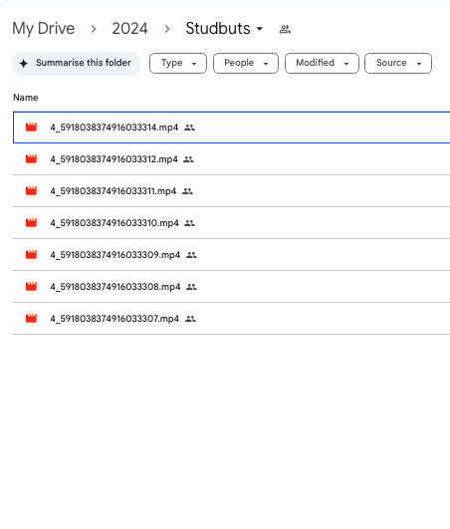Open the Type filter dropdown

[178, 63]
